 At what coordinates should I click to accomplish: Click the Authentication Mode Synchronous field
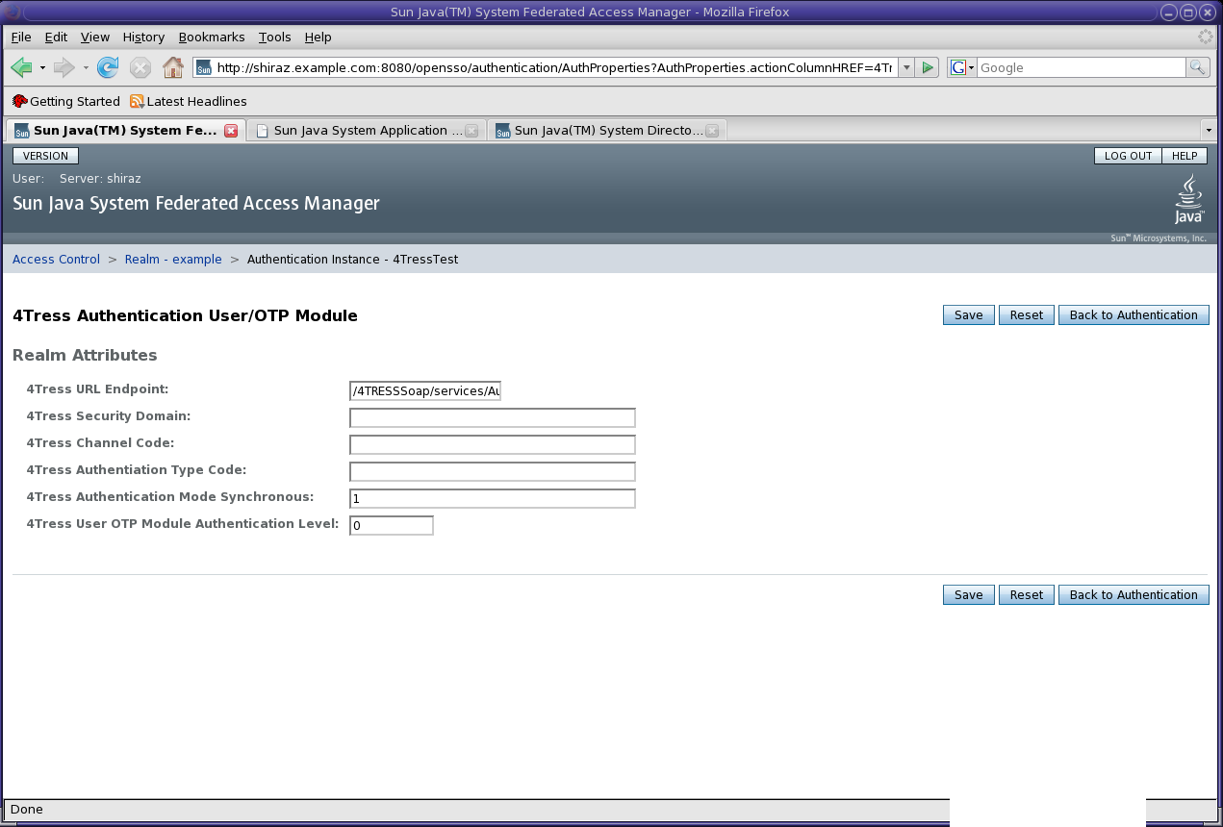[x=493, y=498]
